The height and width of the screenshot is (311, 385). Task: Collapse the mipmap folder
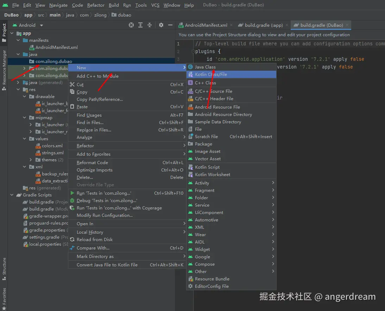(25, 117)
